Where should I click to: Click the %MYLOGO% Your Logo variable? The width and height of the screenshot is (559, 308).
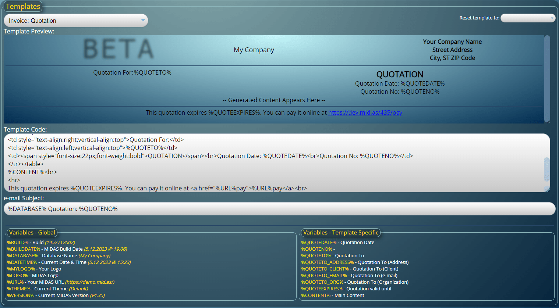pos(21,269)
